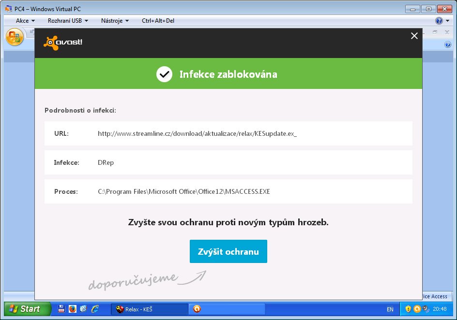Click the blocked URL streamline.cz text

click(x=197, y=133)
